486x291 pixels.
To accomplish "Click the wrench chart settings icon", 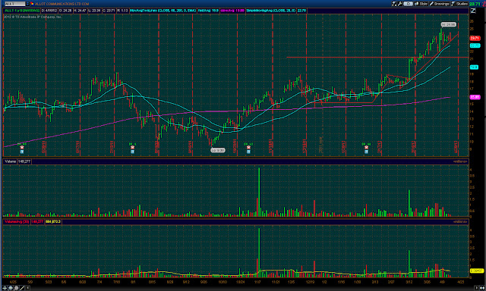I will 400,4.
